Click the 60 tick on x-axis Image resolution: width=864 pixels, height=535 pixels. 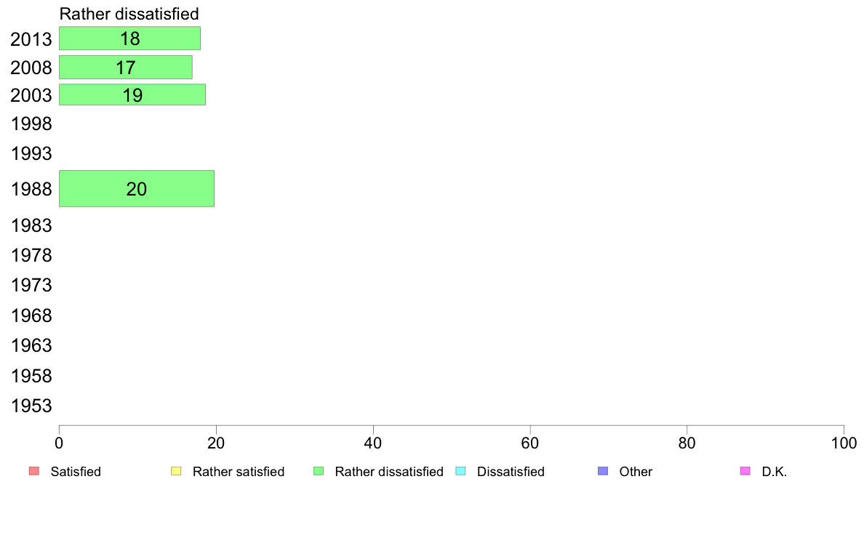[530, 443]
